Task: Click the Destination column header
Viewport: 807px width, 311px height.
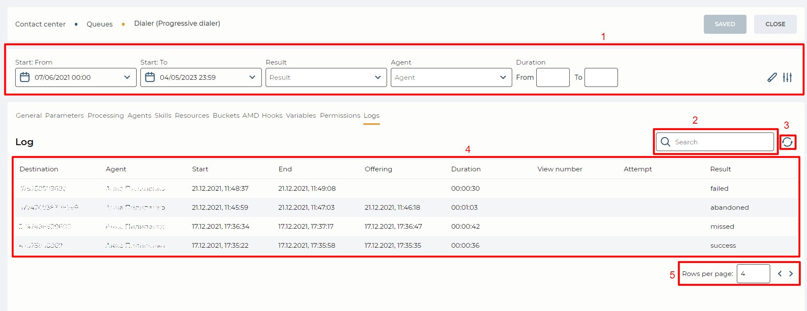Action: click(x=39, y=169)
